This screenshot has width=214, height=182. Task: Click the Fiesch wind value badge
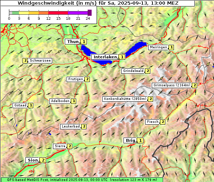[x=163, y=122]
